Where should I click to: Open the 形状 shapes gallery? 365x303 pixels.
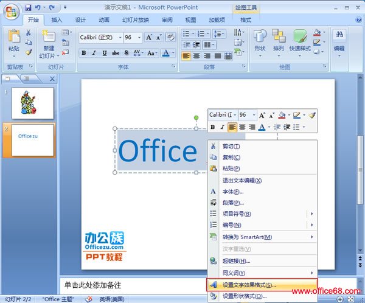tap(260, 43)
